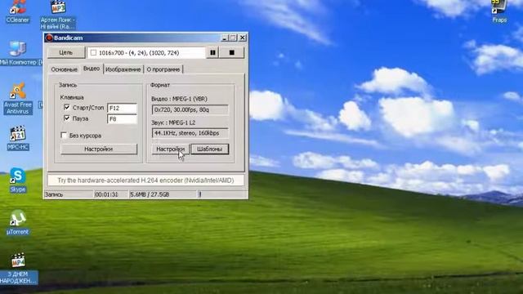Click the 5.6MB / 27.5GB status entry
The width and height of the screenshot is (523, 294).
pos(150,194)
